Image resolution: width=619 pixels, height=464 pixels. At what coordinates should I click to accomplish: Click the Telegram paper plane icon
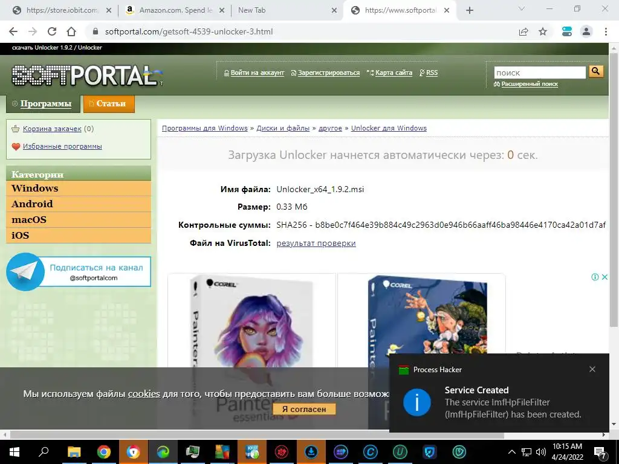[25, 272]
